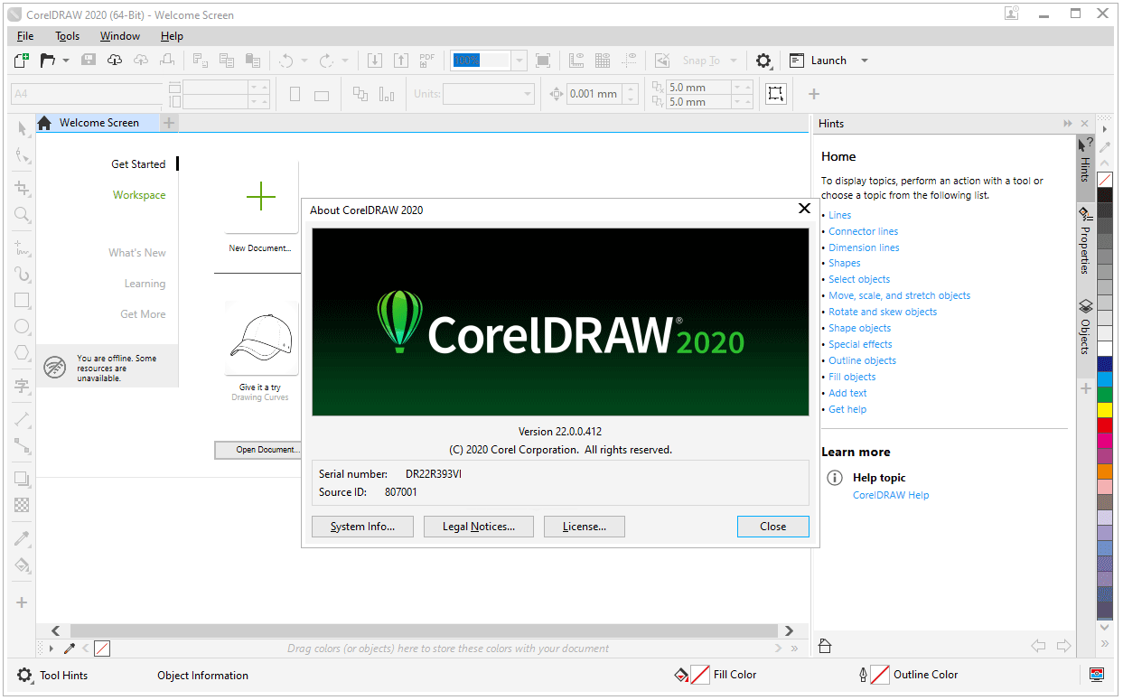Image resolution: width=1123 pixels, height=700 pixels.
Task: Click the New document toolbar icon
Action: tap(22, 61)
